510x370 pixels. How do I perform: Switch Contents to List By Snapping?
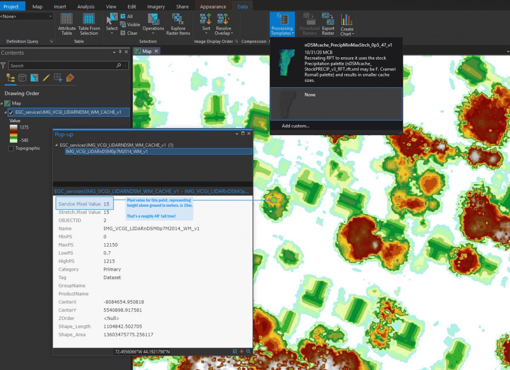pos(58,78)
